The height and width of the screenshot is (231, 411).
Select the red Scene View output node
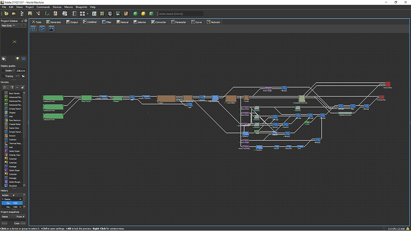click(x=388, y=84)
